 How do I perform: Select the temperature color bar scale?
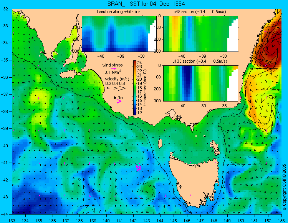pos(135,88)
